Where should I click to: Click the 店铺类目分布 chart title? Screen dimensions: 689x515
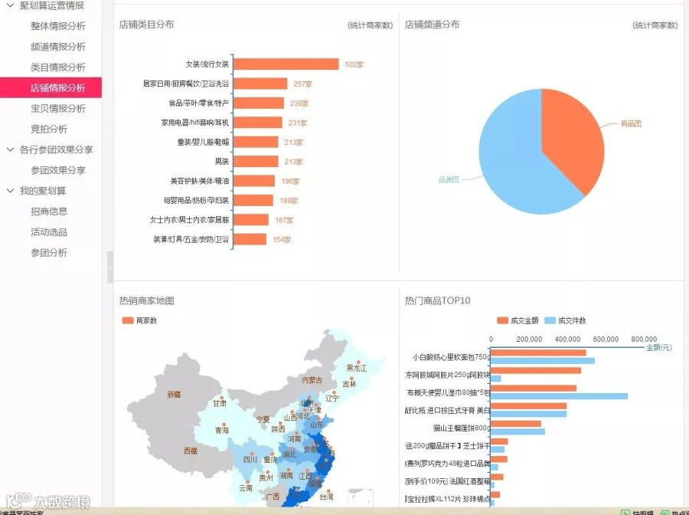147,25
